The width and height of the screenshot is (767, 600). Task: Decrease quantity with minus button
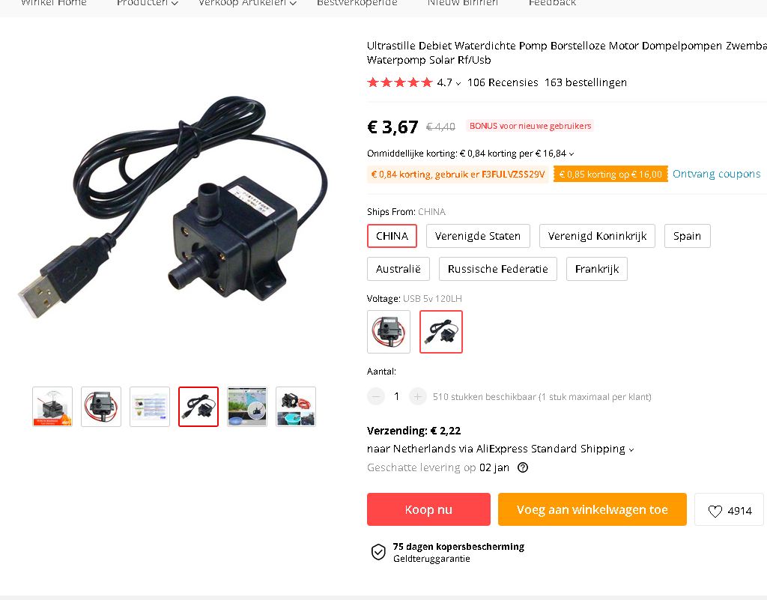[376, 396]
